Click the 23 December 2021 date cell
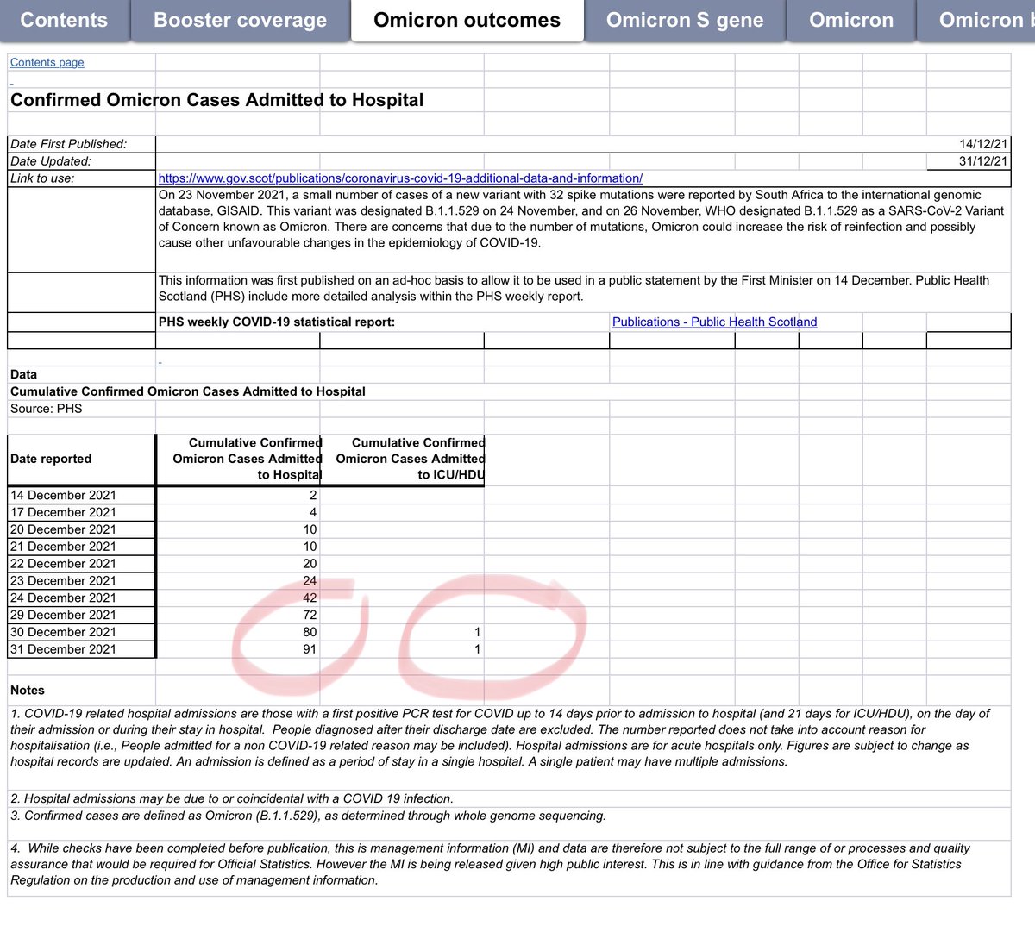The height and width of the screenshot is (951, 1035). pyautogui.click(x=82, y=581)
